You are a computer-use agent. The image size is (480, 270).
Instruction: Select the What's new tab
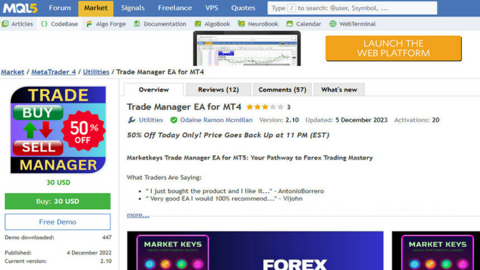click(338, 90)
